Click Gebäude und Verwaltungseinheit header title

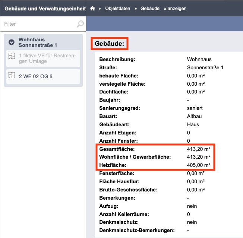pyautogui.click(x=45, y=9)
